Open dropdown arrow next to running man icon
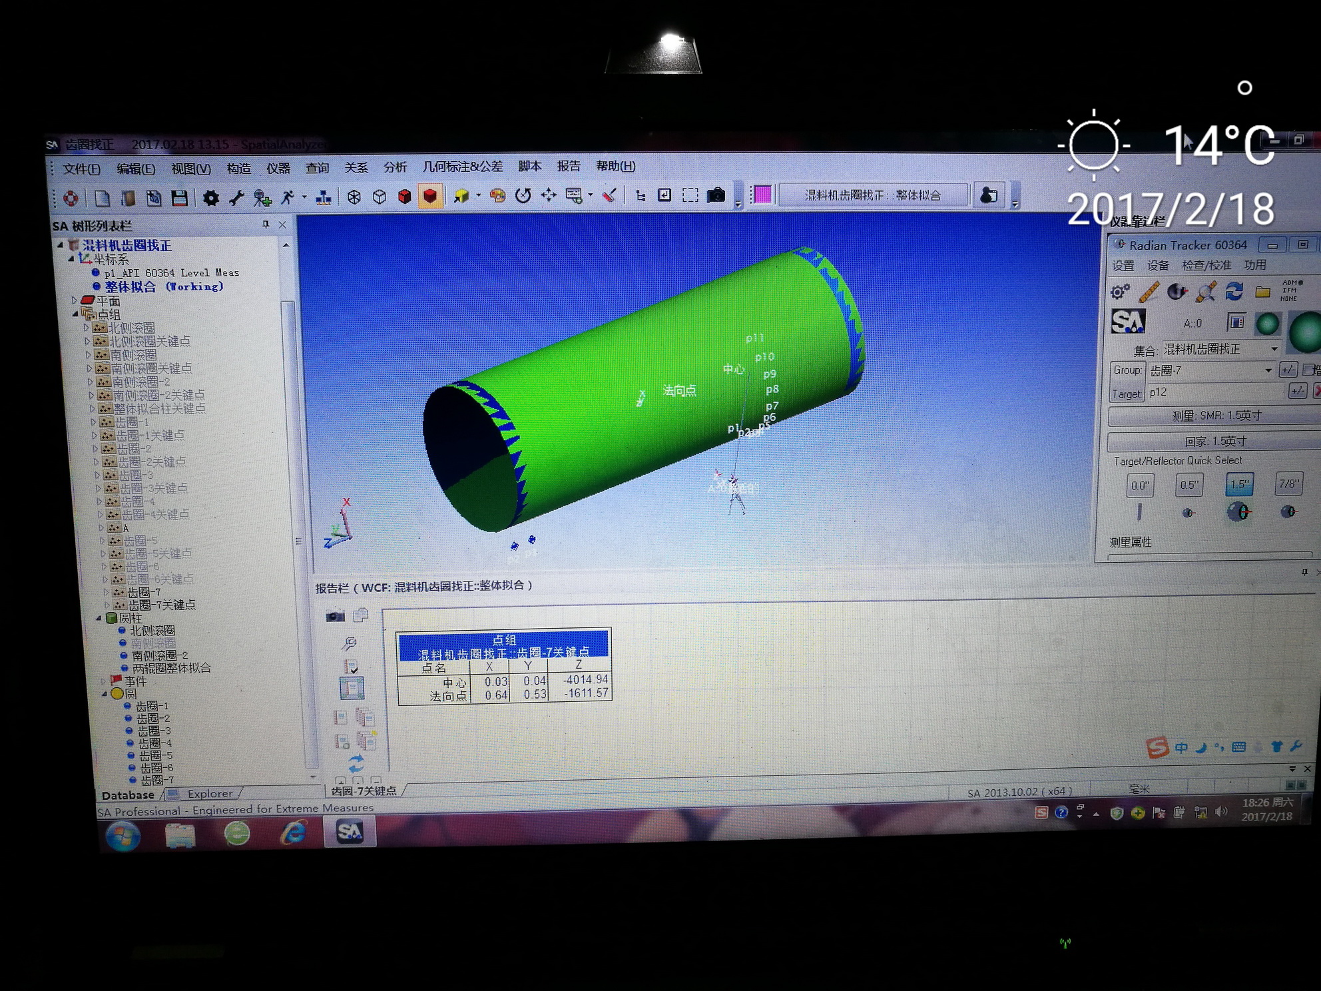1321x991 pixels. [x=304, y=198]
